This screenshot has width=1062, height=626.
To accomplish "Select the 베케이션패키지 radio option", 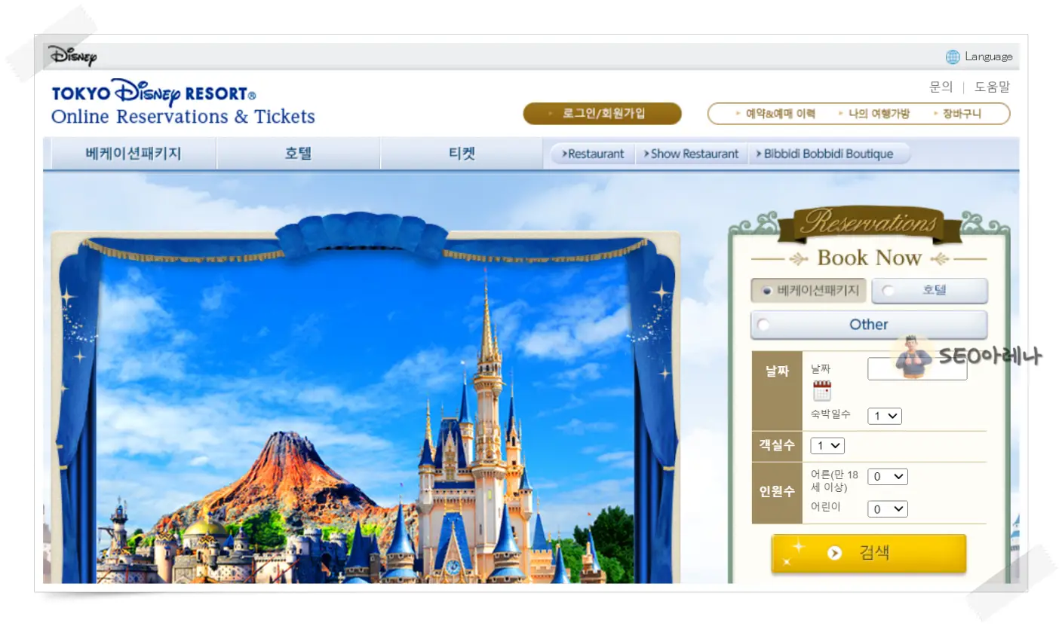I will click(x=808, y=291).
